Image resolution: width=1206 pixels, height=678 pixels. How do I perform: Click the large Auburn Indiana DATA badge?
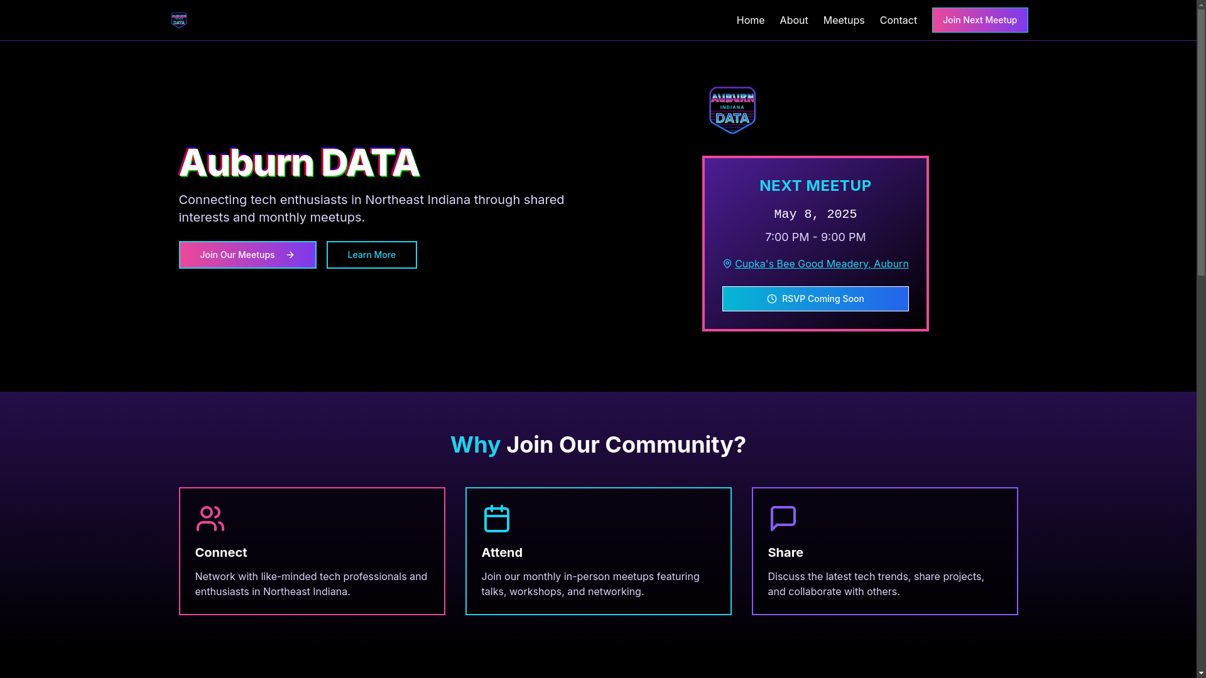coord(732,110)
